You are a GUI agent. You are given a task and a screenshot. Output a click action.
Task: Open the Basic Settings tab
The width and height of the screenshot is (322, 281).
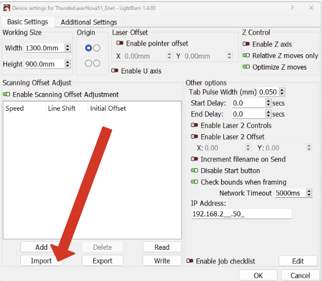click(x=27, y=22)
